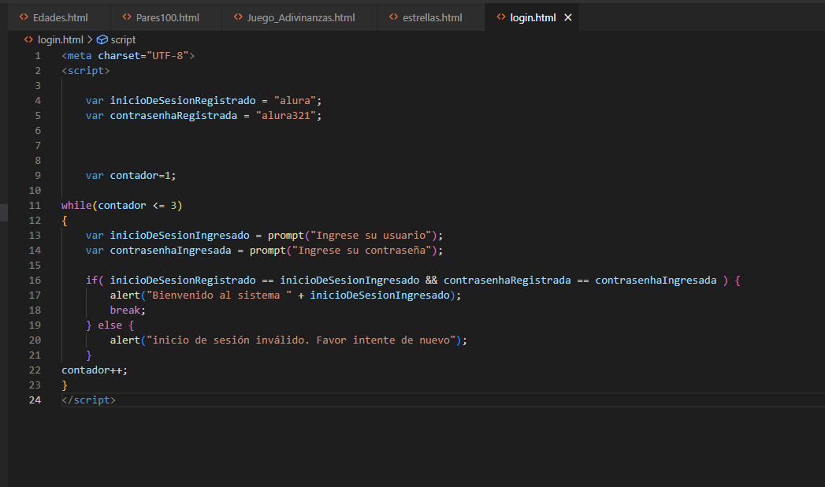Image resolution: width=825 pixels, height=487 pixels.
Task: Click the HTML icon on the active login.html tab
Action: click(501, 17)
